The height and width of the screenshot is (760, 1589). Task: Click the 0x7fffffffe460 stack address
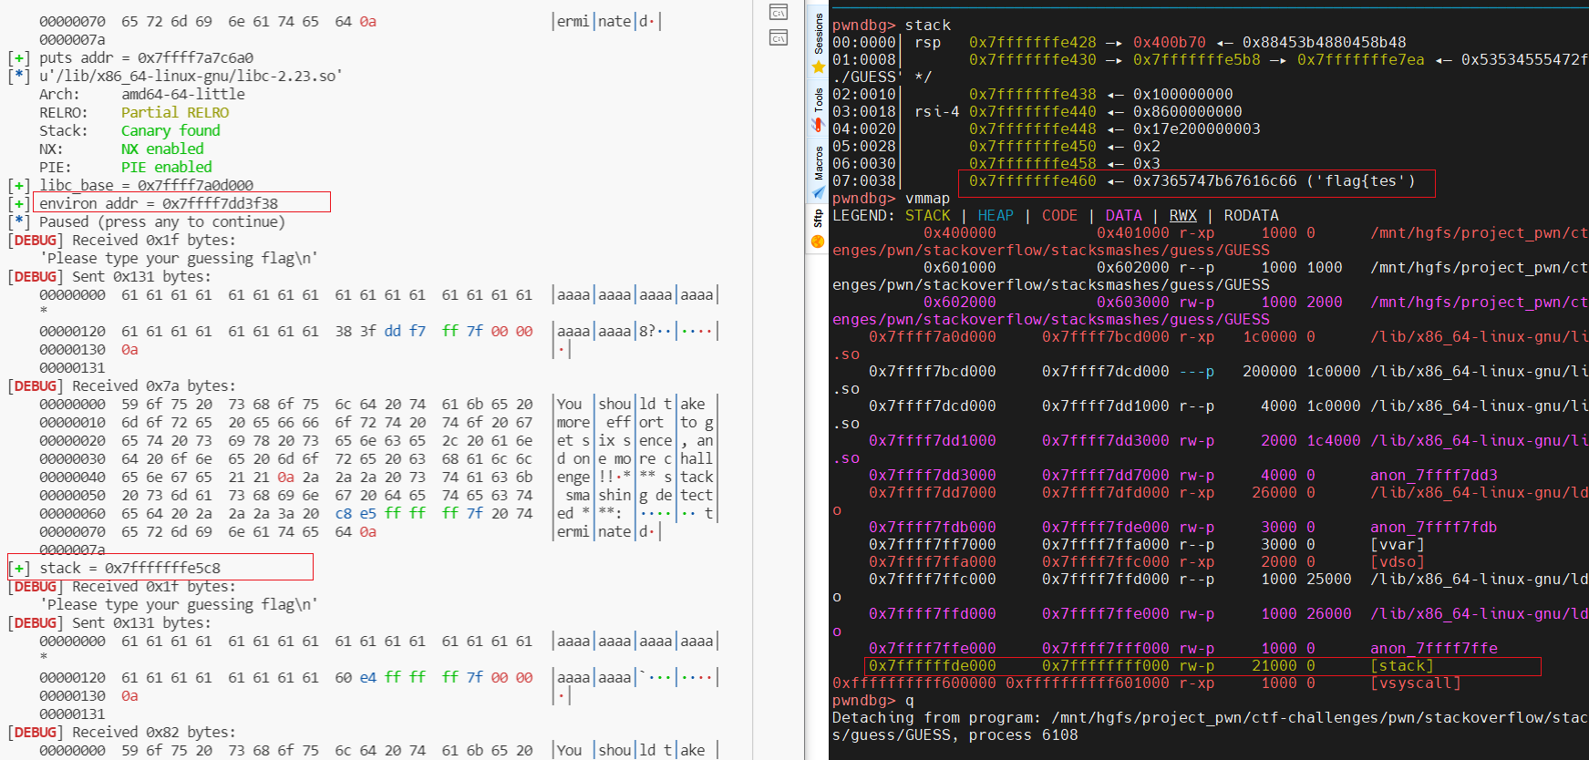1033,180
